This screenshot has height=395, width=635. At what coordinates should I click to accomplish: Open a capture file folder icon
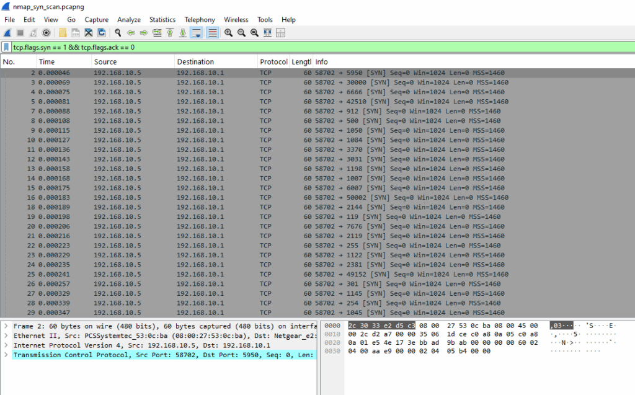click(63, 33)
